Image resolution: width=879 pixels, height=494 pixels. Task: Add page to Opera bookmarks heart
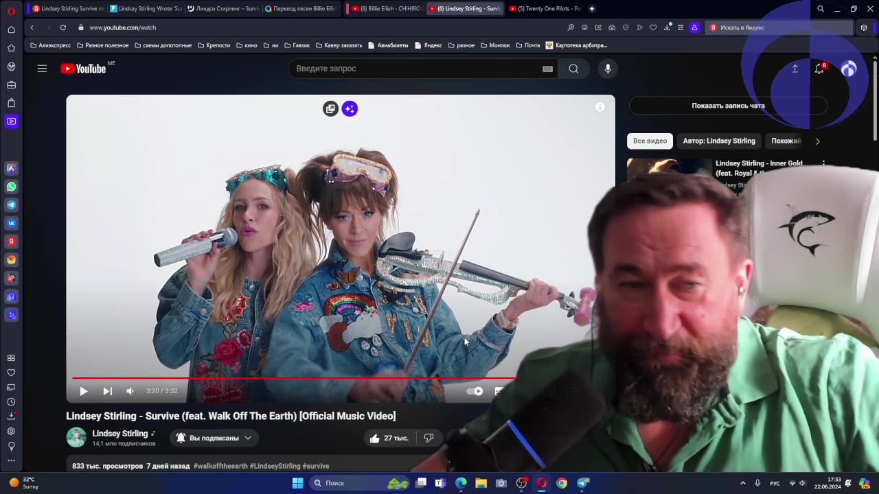[x=653, y=27]
